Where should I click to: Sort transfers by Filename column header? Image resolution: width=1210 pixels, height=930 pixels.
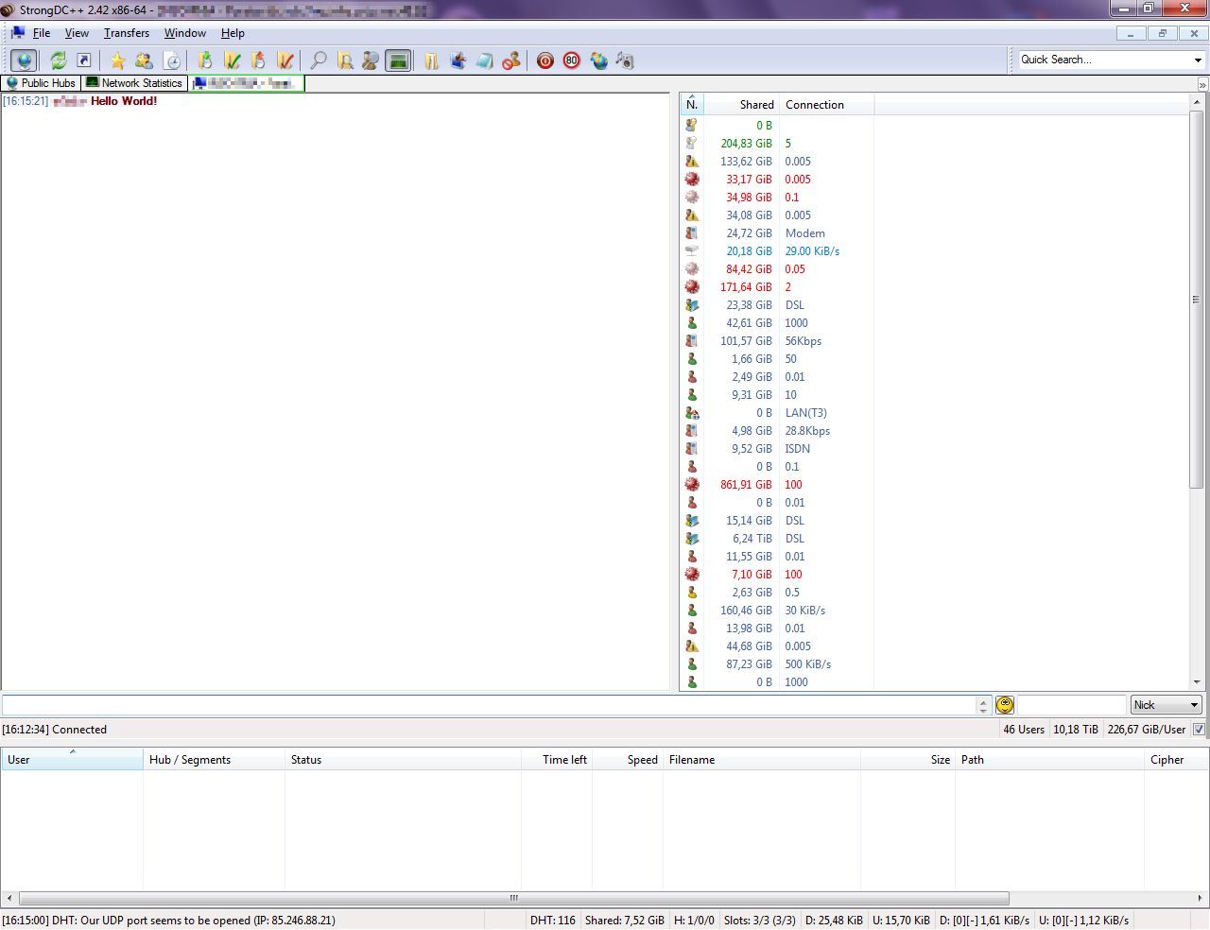click(761, 760)
